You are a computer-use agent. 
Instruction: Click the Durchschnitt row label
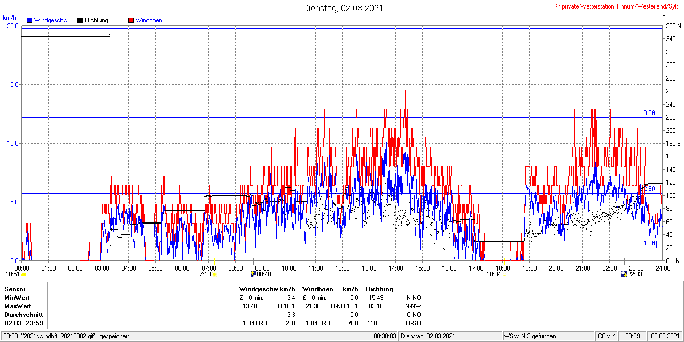click(22, 315)
